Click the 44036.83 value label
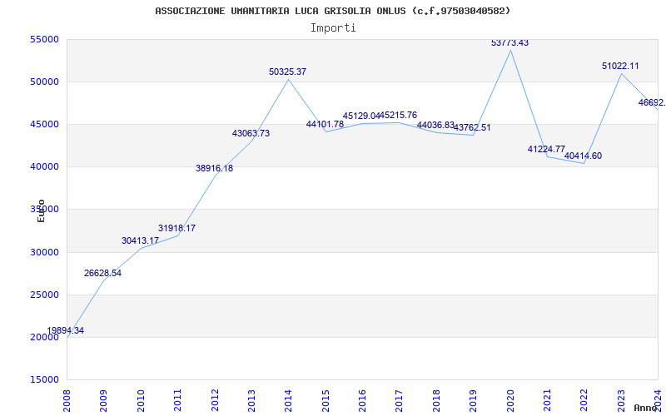This screenshot has height=416, width=666. [435, 126]
